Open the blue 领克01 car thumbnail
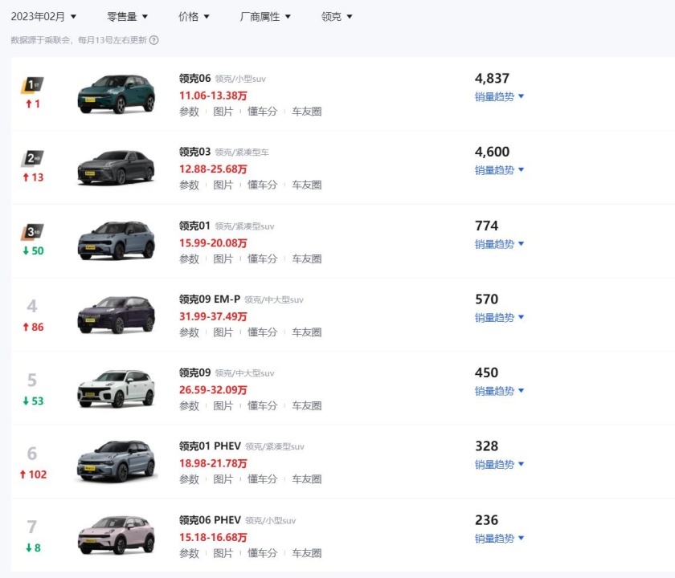 (117, 241)
